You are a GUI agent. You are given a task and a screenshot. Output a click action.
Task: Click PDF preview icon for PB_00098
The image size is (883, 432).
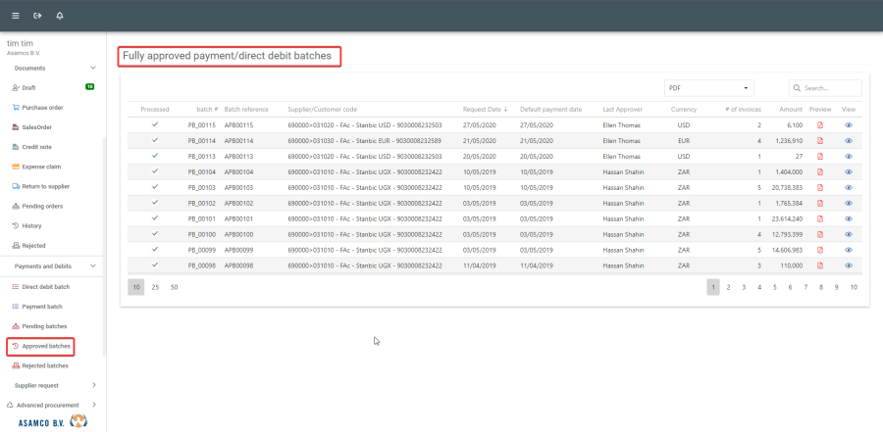pyautogui.click(x=820, y=265)
